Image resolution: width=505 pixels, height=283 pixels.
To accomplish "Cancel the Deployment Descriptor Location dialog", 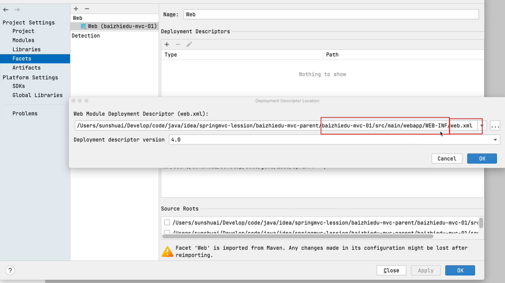I will (447, 159).
